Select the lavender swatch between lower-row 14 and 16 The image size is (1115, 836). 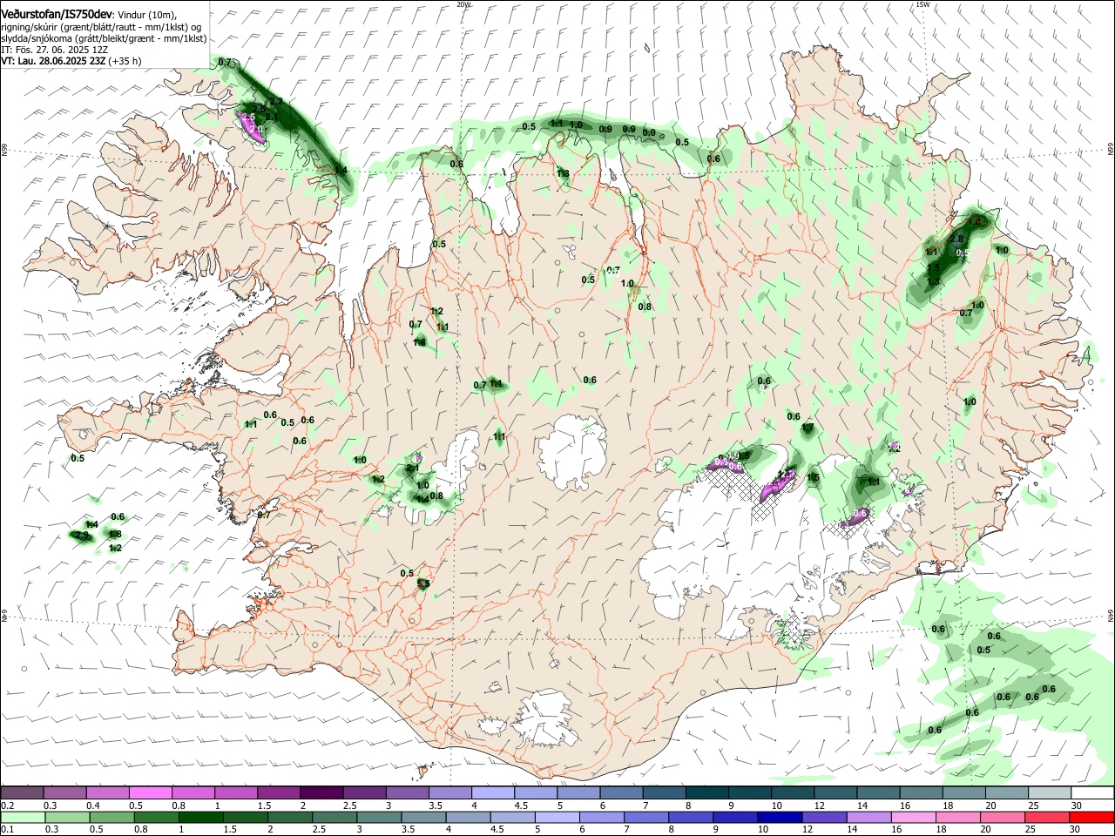point(868,818)
